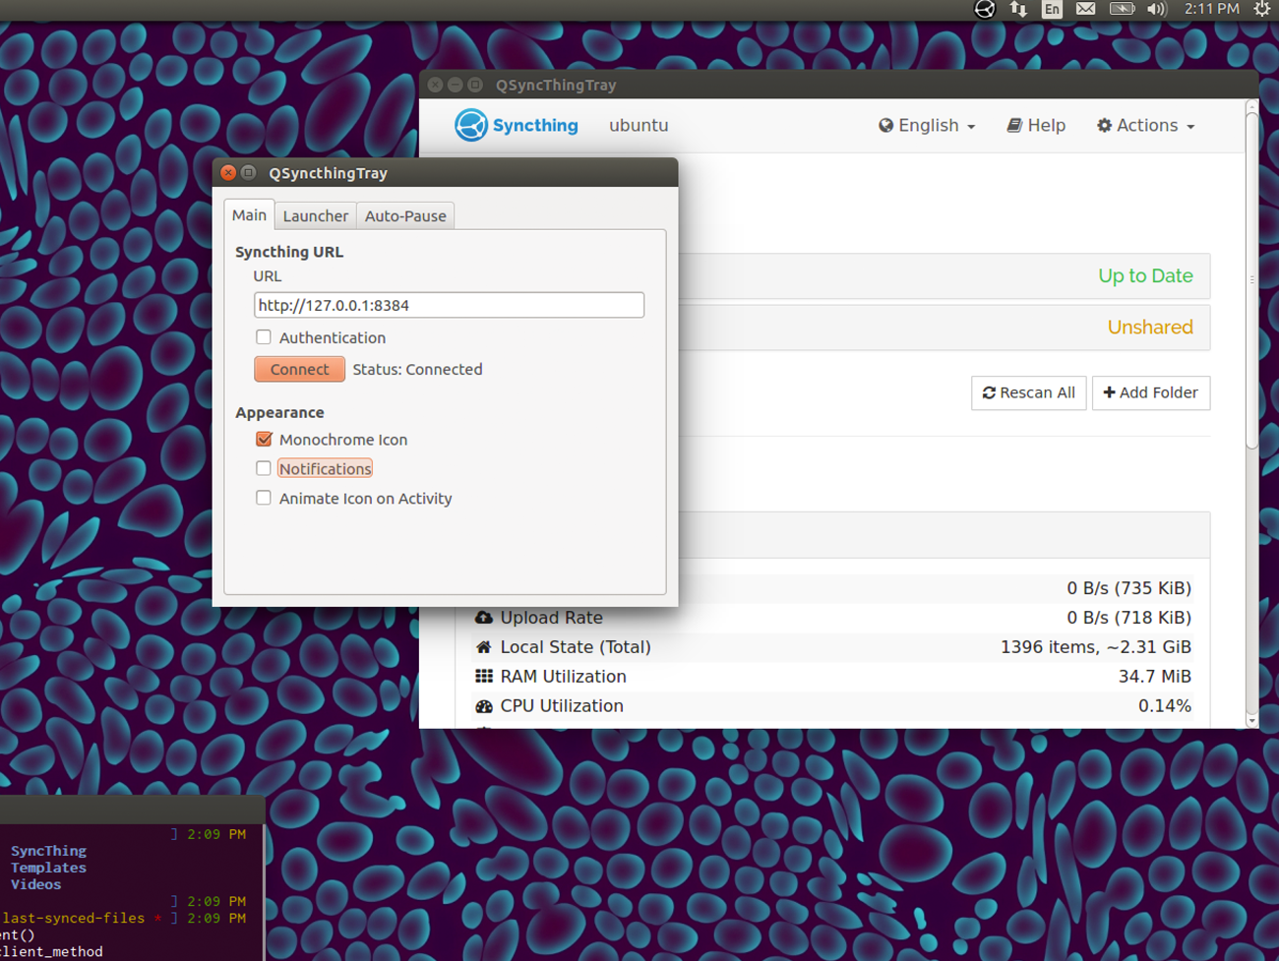
Task: Click the book icon beside Help
Action: pyautogui.click(x=1014, y=126)
